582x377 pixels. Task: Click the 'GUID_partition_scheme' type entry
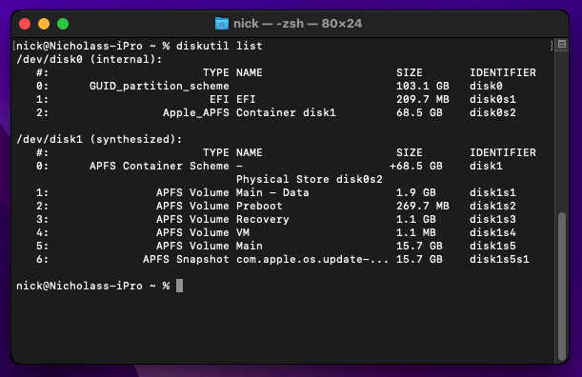159,86
